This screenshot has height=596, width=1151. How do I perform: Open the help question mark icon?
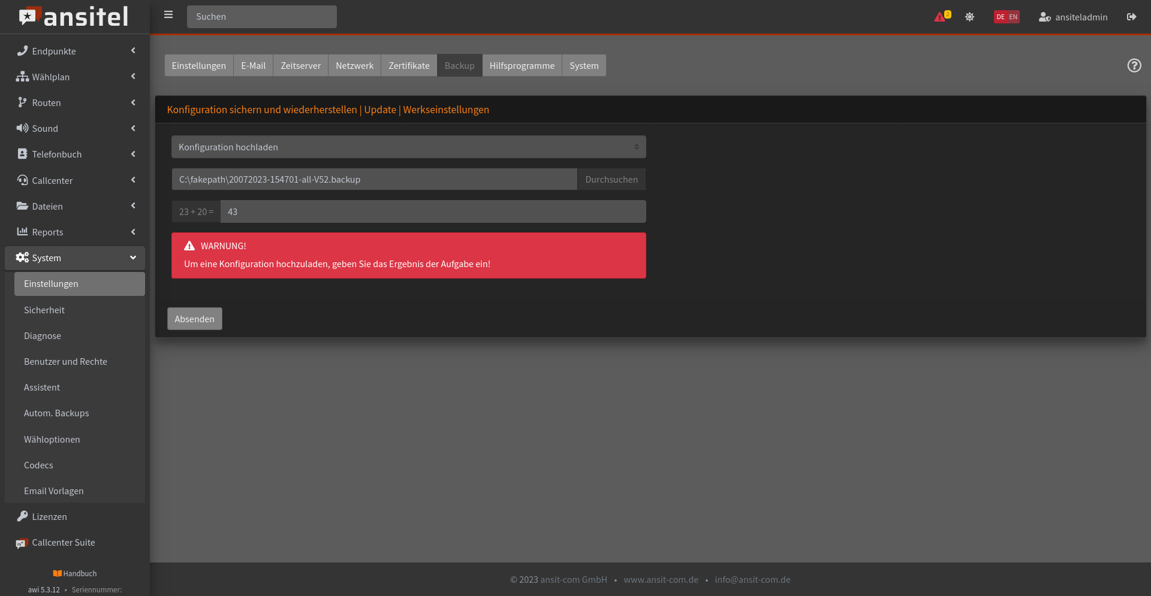click(1134, 65)
